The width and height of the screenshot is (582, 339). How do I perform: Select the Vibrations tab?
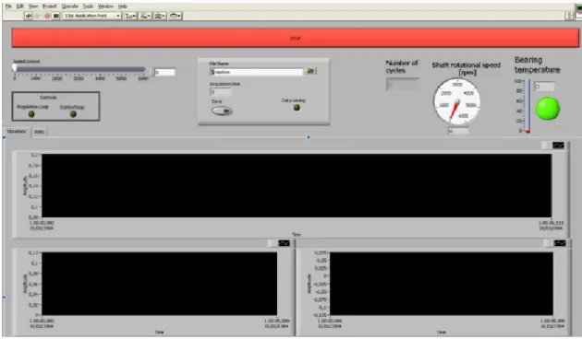pyautogui.click(x=17, y=132)
